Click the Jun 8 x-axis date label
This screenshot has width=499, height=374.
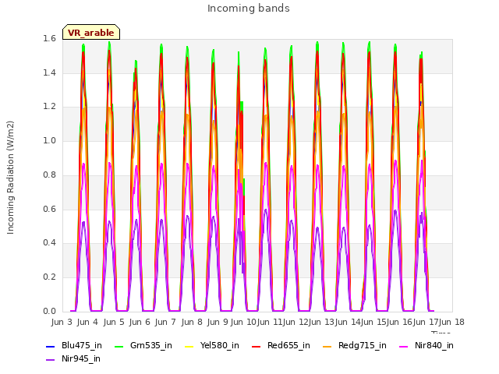[x=192, y=322]
